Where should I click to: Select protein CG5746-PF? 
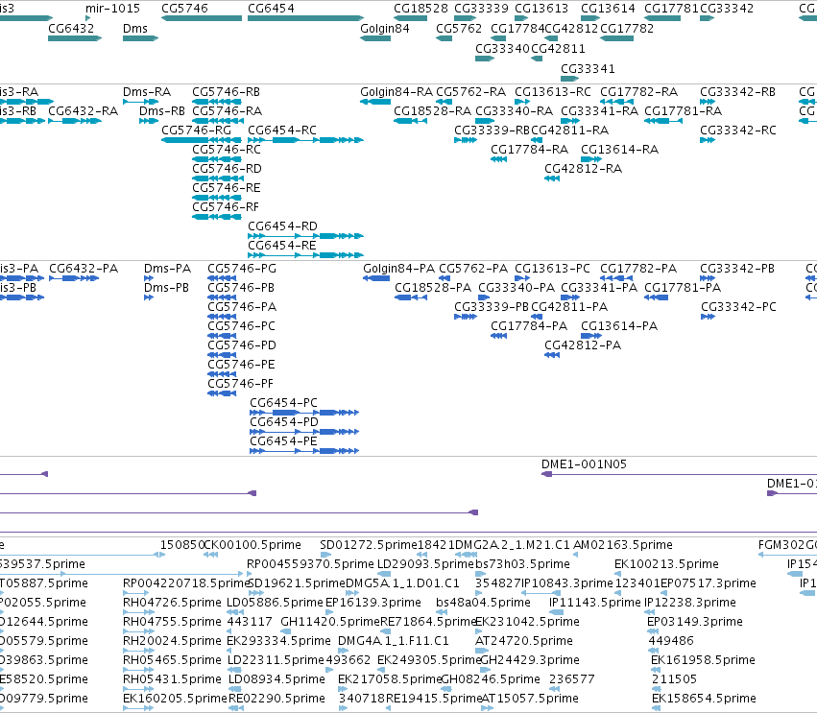(x=222, y=393)
